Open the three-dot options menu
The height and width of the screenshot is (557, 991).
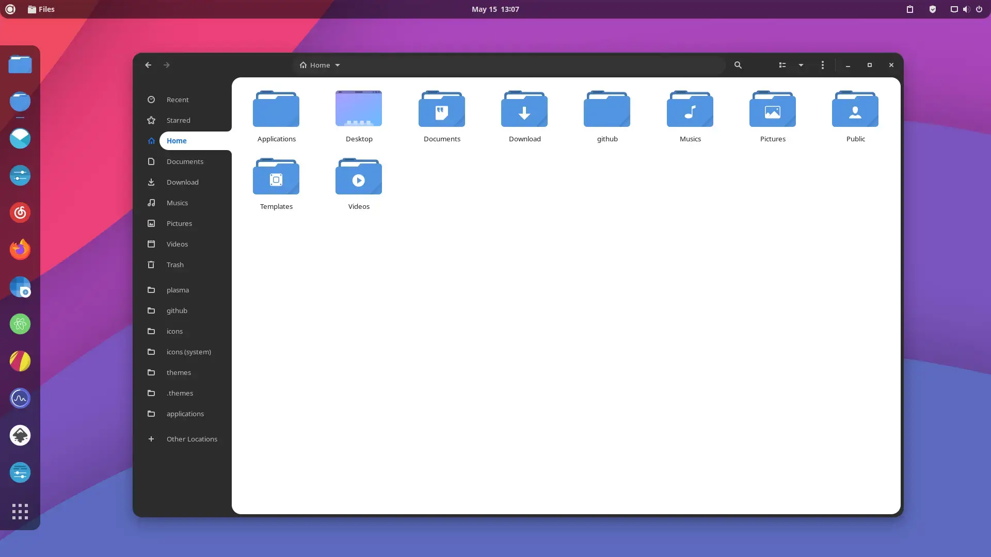coord(822,65)
